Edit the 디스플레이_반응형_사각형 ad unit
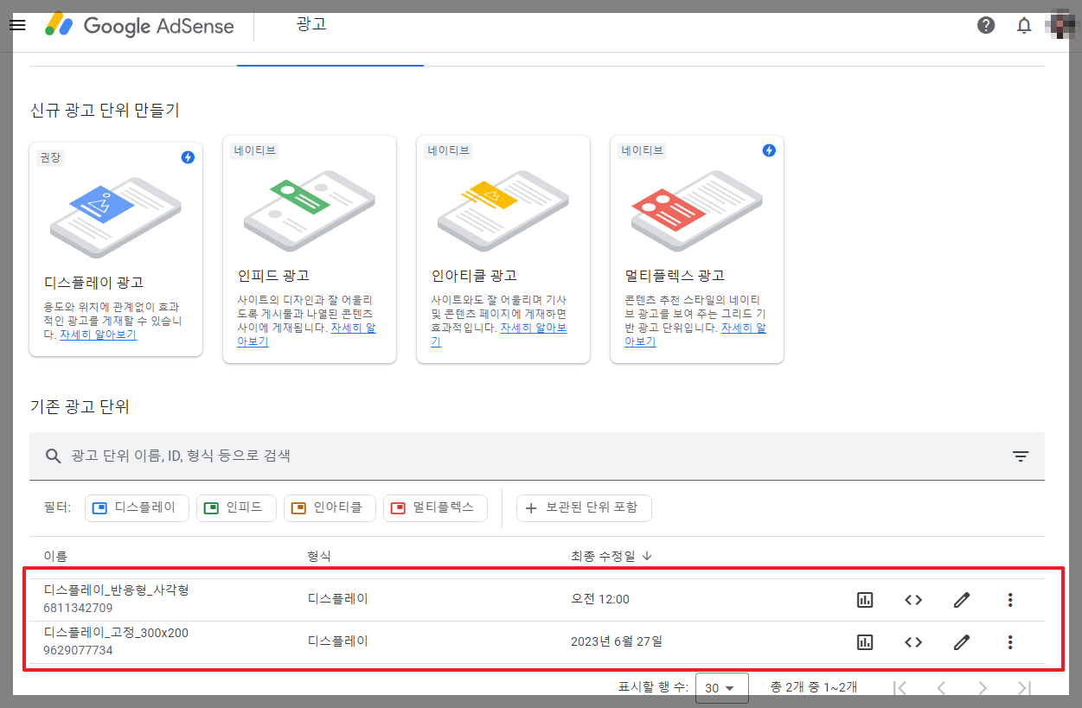Screen dimensions: 1082x708 click(x=962, y=599)
